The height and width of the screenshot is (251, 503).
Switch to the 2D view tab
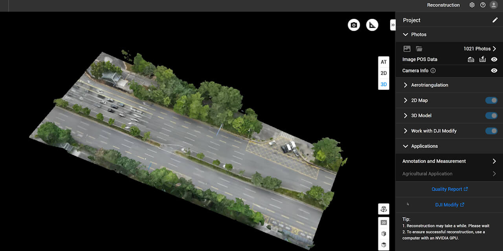[384, 73]
